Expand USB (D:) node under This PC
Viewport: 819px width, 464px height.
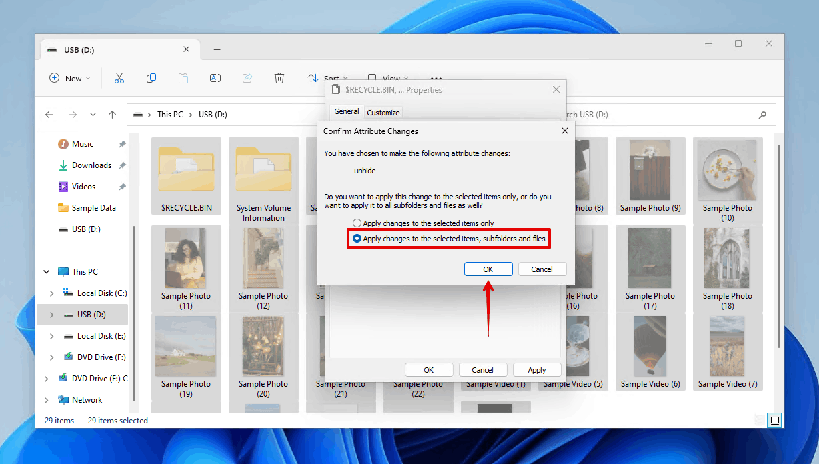point(52,315)
